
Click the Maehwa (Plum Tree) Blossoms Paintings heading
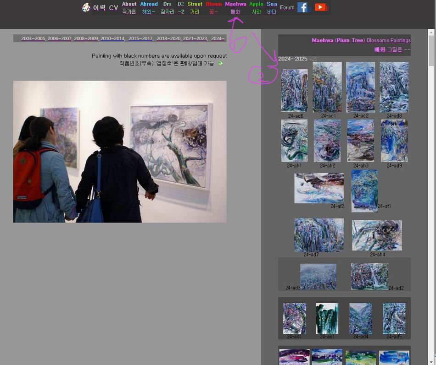[x=361, y=40]
